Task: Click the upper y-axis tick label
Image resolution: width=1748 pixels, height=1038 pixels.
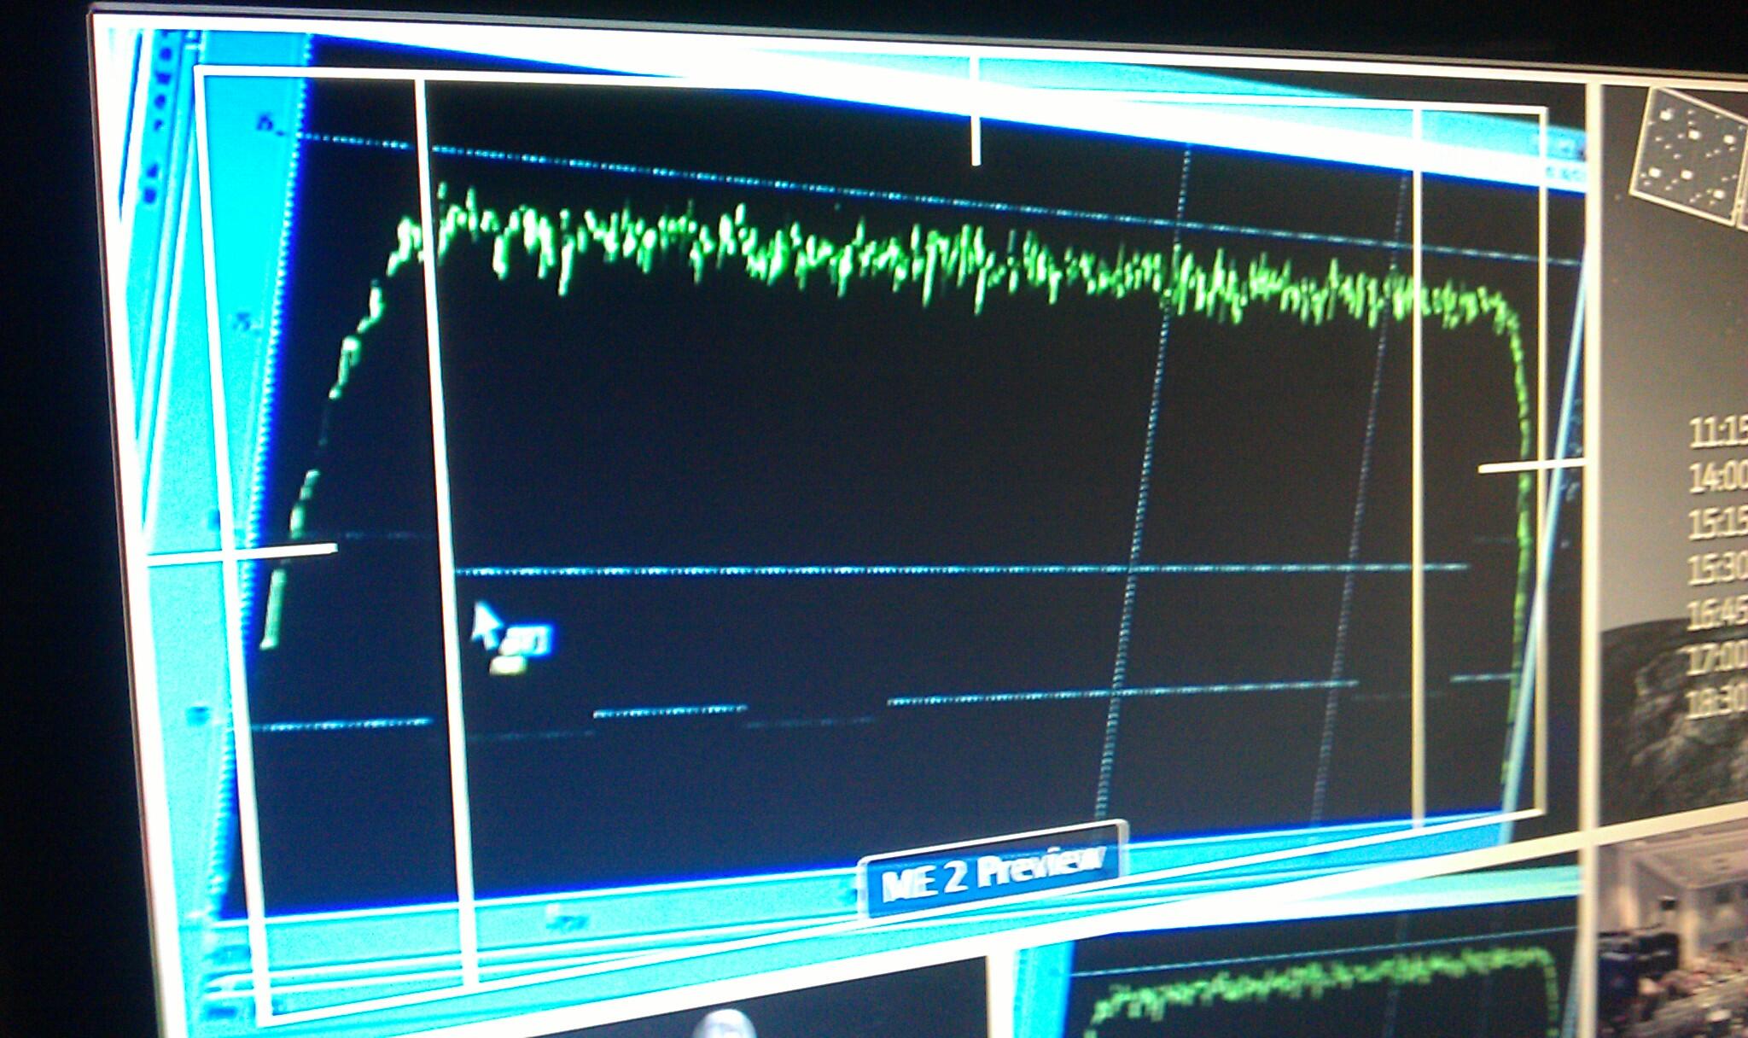Action: [266, 125]
